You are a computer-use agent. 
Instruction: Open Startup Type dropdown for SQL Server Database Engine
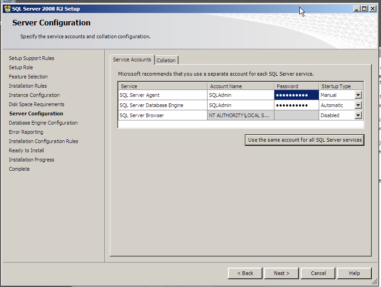tap(358, 105)
